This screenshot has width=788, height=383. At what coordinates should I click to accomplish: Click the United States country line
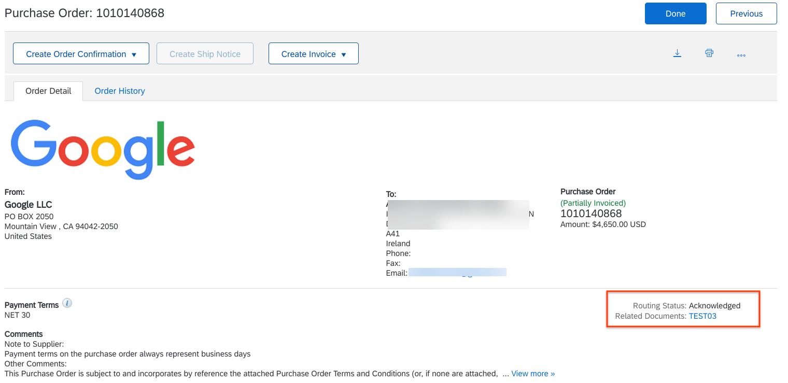coord(28,236)
